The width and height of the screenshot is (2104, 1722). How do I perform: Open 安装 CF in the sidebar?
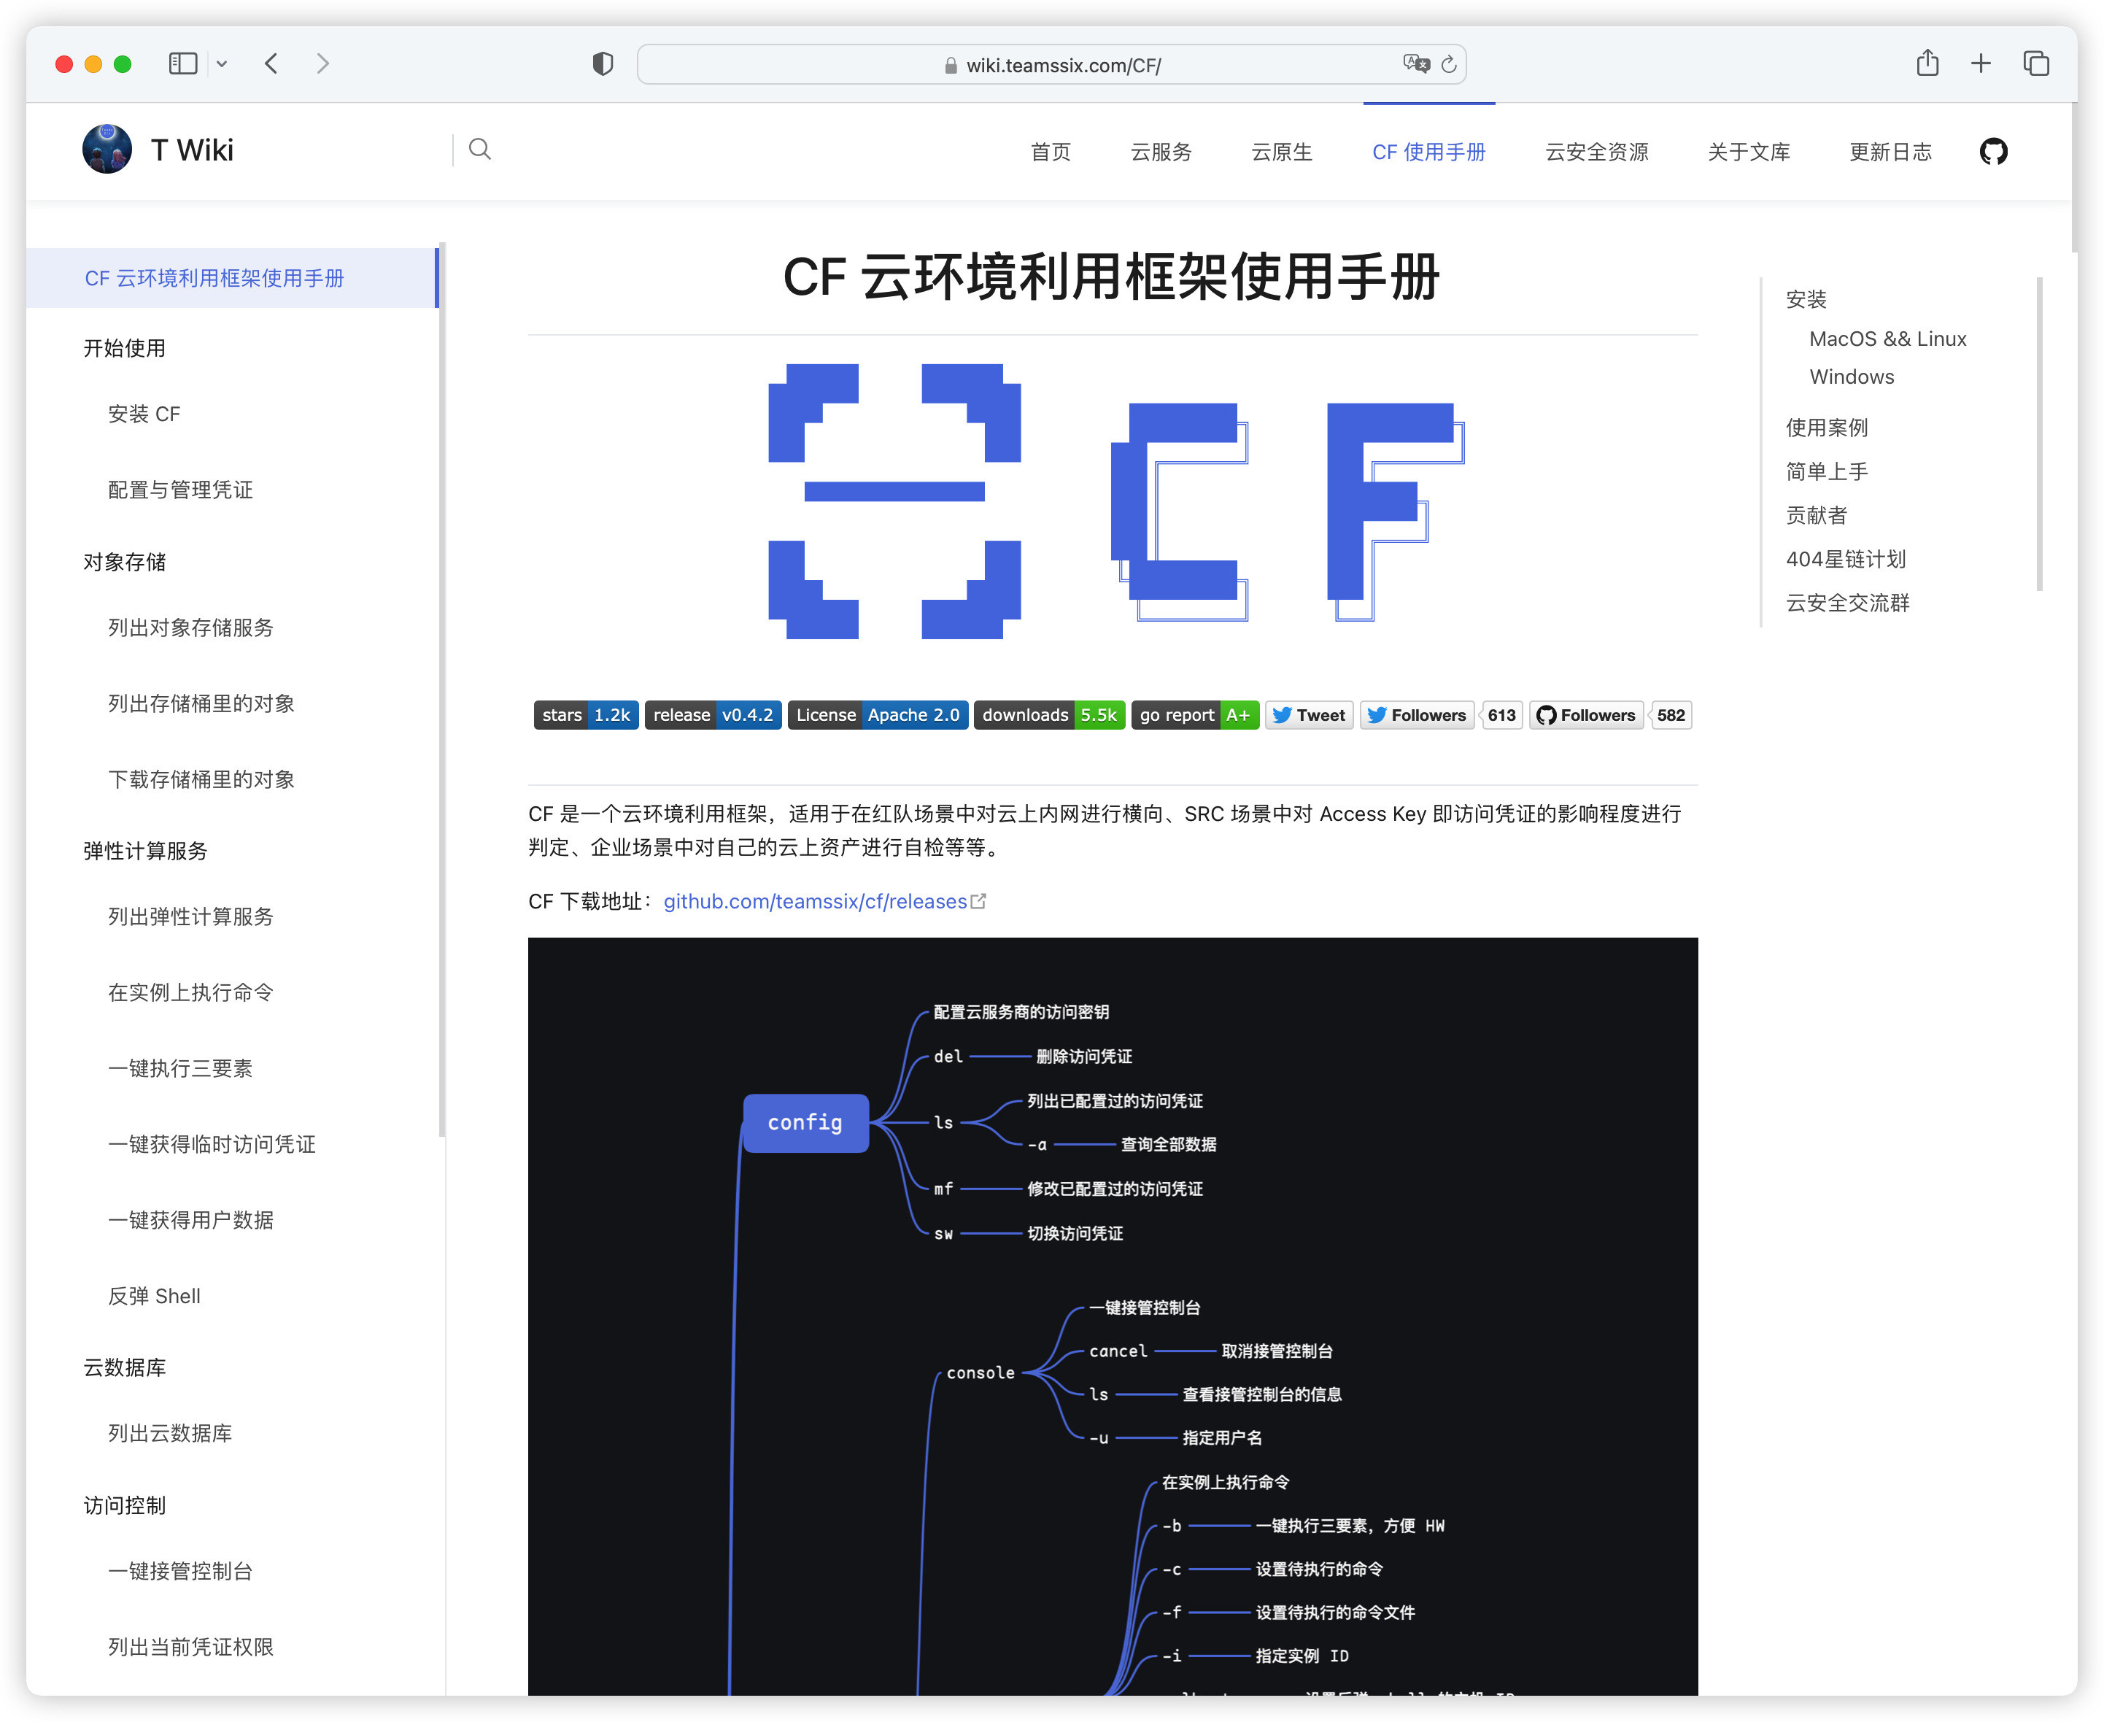[144, 414]
